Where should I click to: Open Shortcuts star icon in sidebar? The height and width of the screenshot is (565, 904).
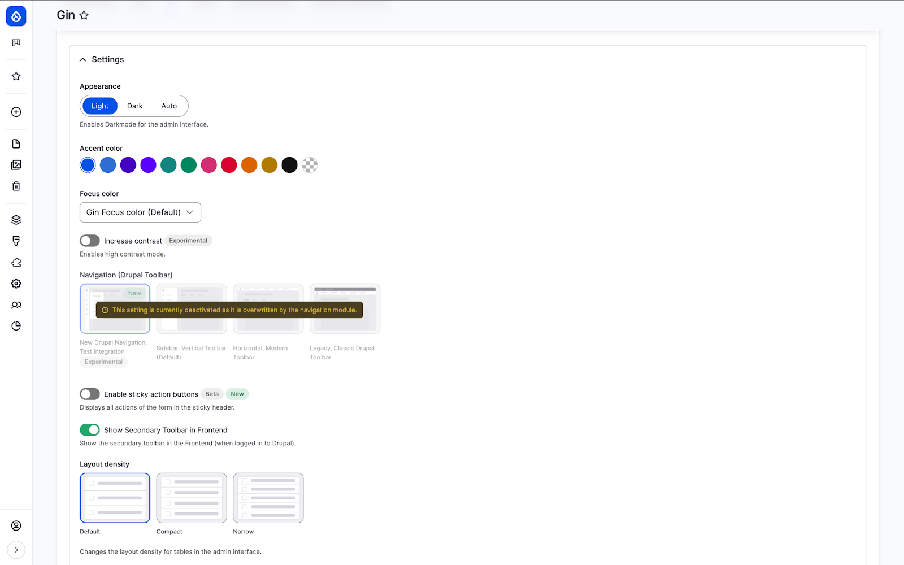(16, 76)
